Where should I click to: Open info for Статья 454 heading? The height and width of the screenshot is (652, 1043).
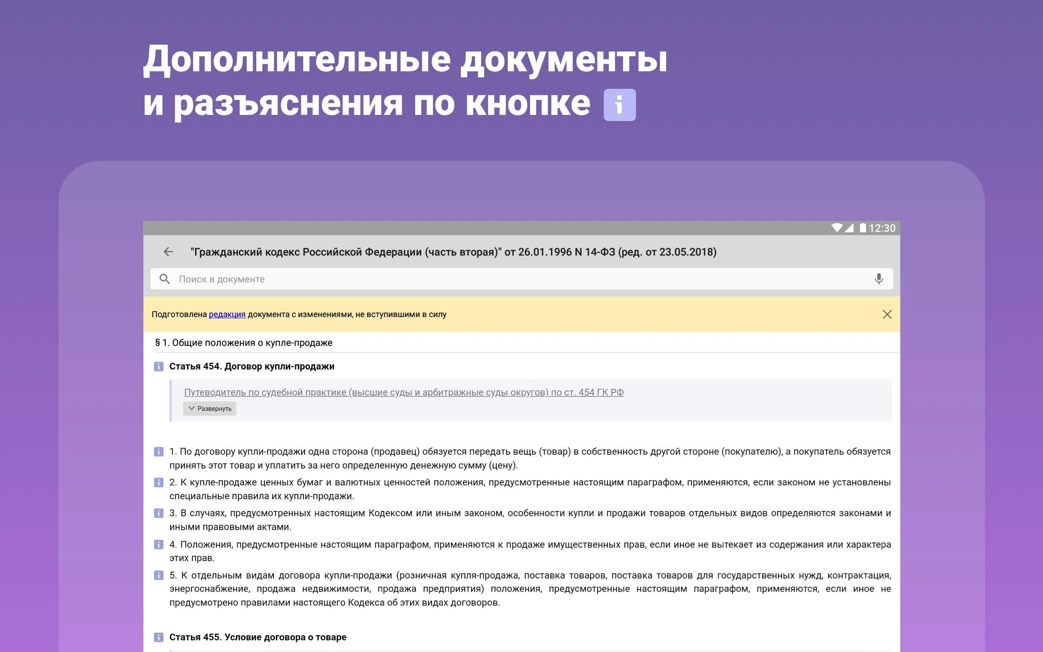158,366
